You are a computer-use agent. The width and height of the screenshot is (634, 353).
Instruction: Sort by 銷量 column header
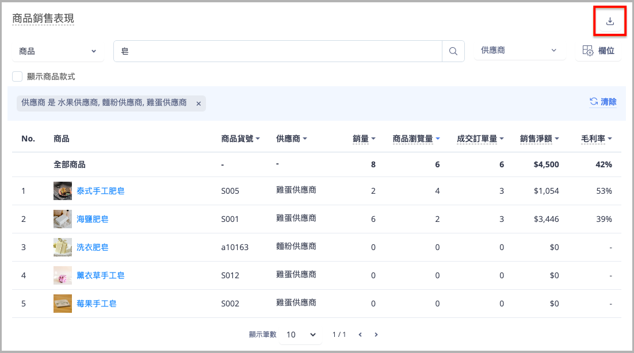(364, 139)
